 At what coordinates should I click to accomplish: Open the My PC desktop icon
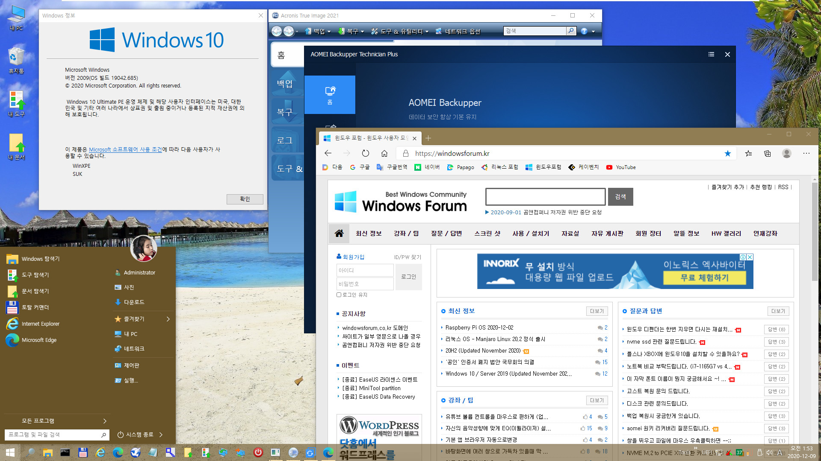(16, 18)
